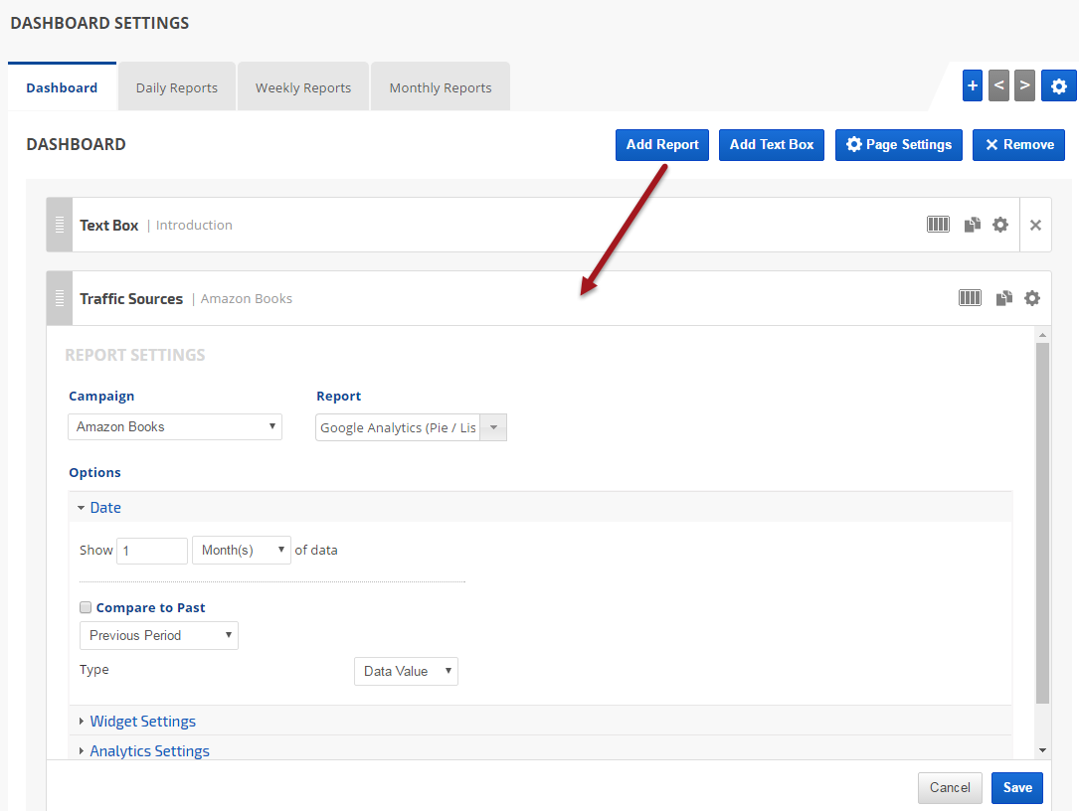This screenshot has height=811, width=1079.
Task: Remove Text Box widget with X icon
Action: (x=1035, y=225)
